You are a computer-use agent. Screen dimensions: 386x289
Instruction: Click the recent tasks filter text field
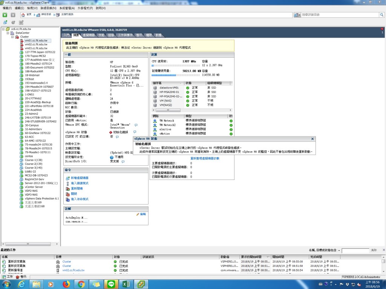tap(355, 250)
